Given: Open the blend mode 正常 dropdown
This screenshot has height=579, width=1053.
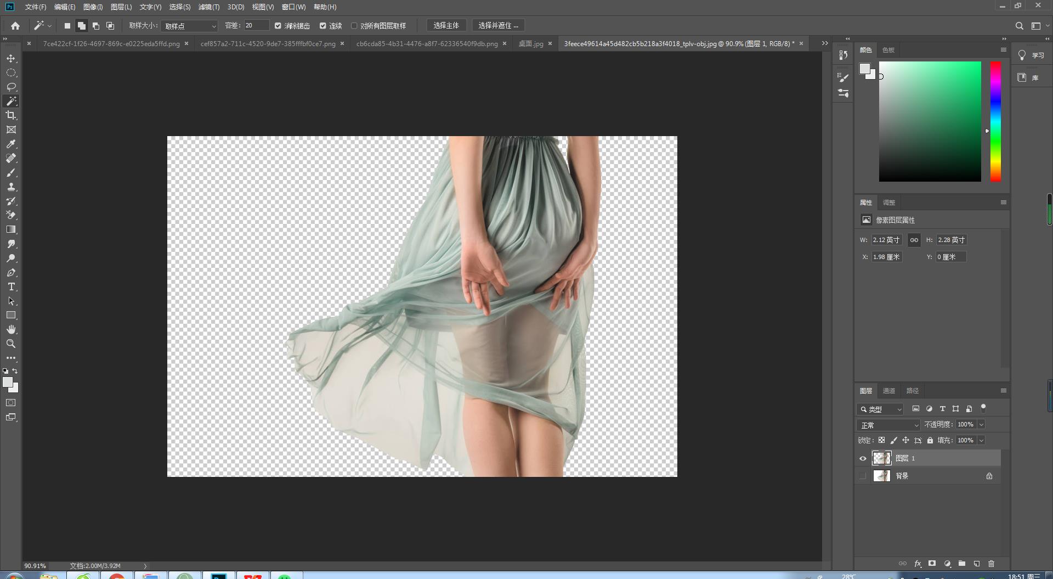Looking at the screenshot, I should tap(888, 425).
